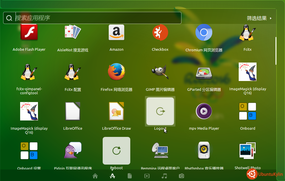Launch GParted partition editor
This screenshot has height=181, width=285.
point(204,72)
